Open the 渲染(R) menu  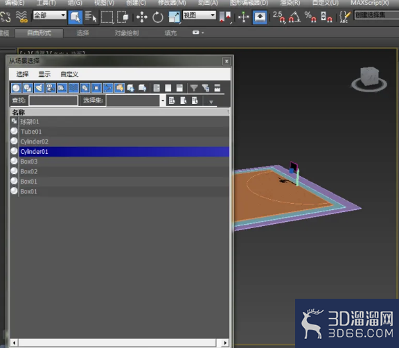(290, 3)
